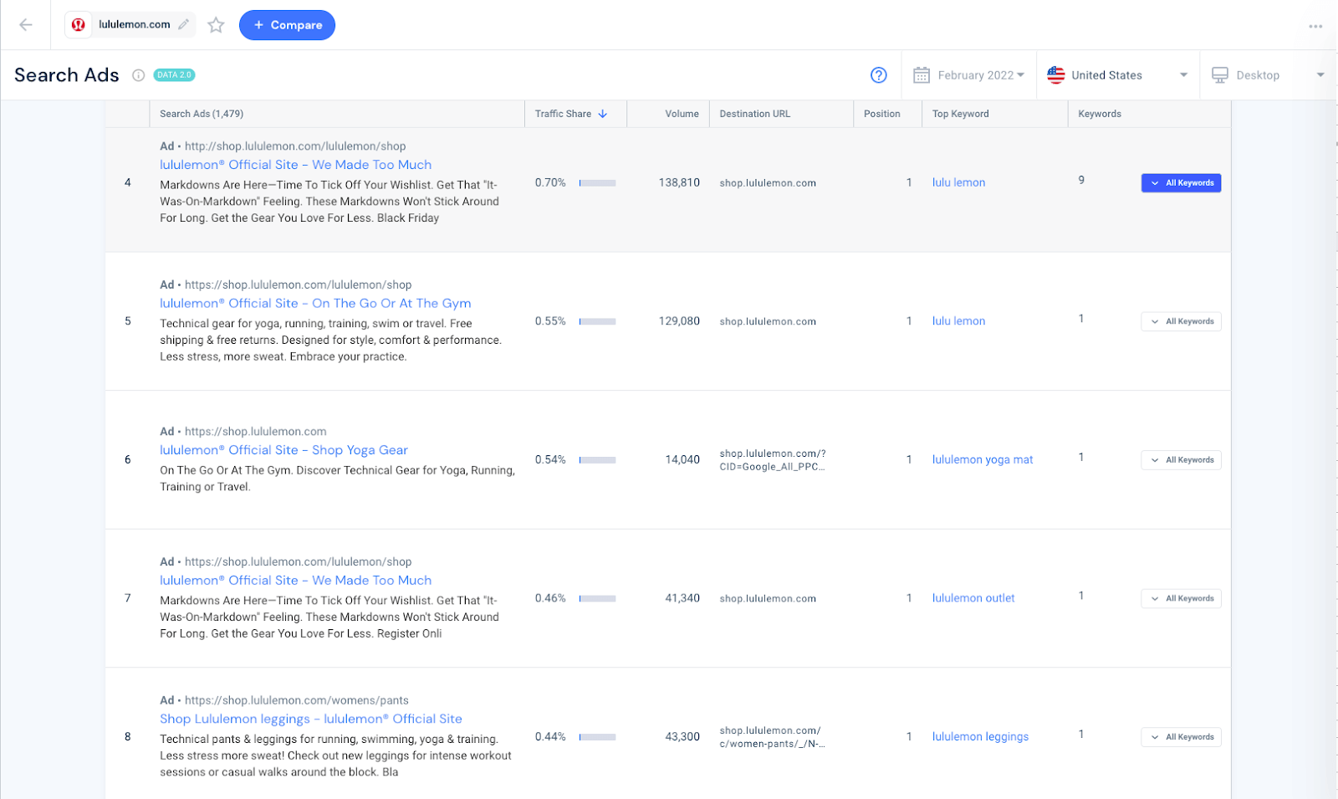Screen dimensions: 1338x799
Task: Toggle Traffic Share sort direction arrow
Action: tap(602, 113)
